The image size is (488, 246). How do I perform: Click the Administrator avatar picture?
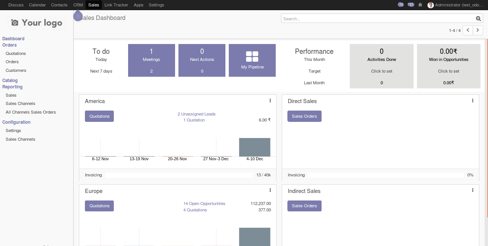(430, 5)
